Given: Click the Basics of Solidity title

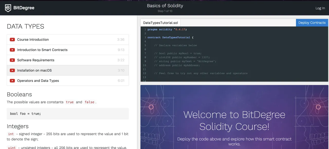Looking at the screenshot, I should point(165,6).
